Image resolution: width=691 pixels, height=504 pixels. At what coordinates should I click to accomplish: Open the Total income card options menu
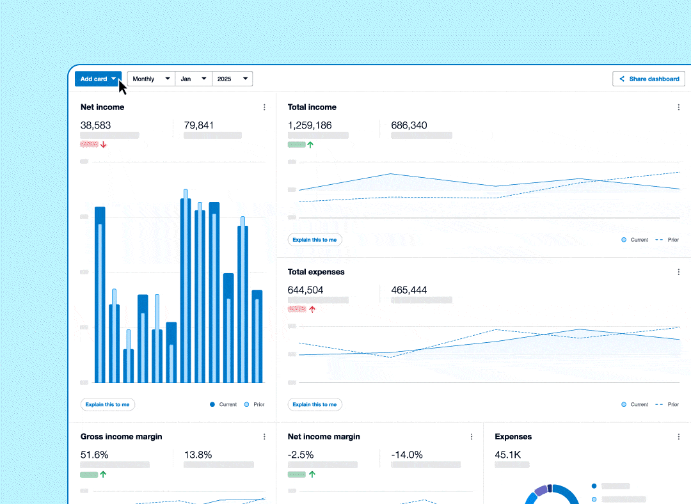pos(679,107)
